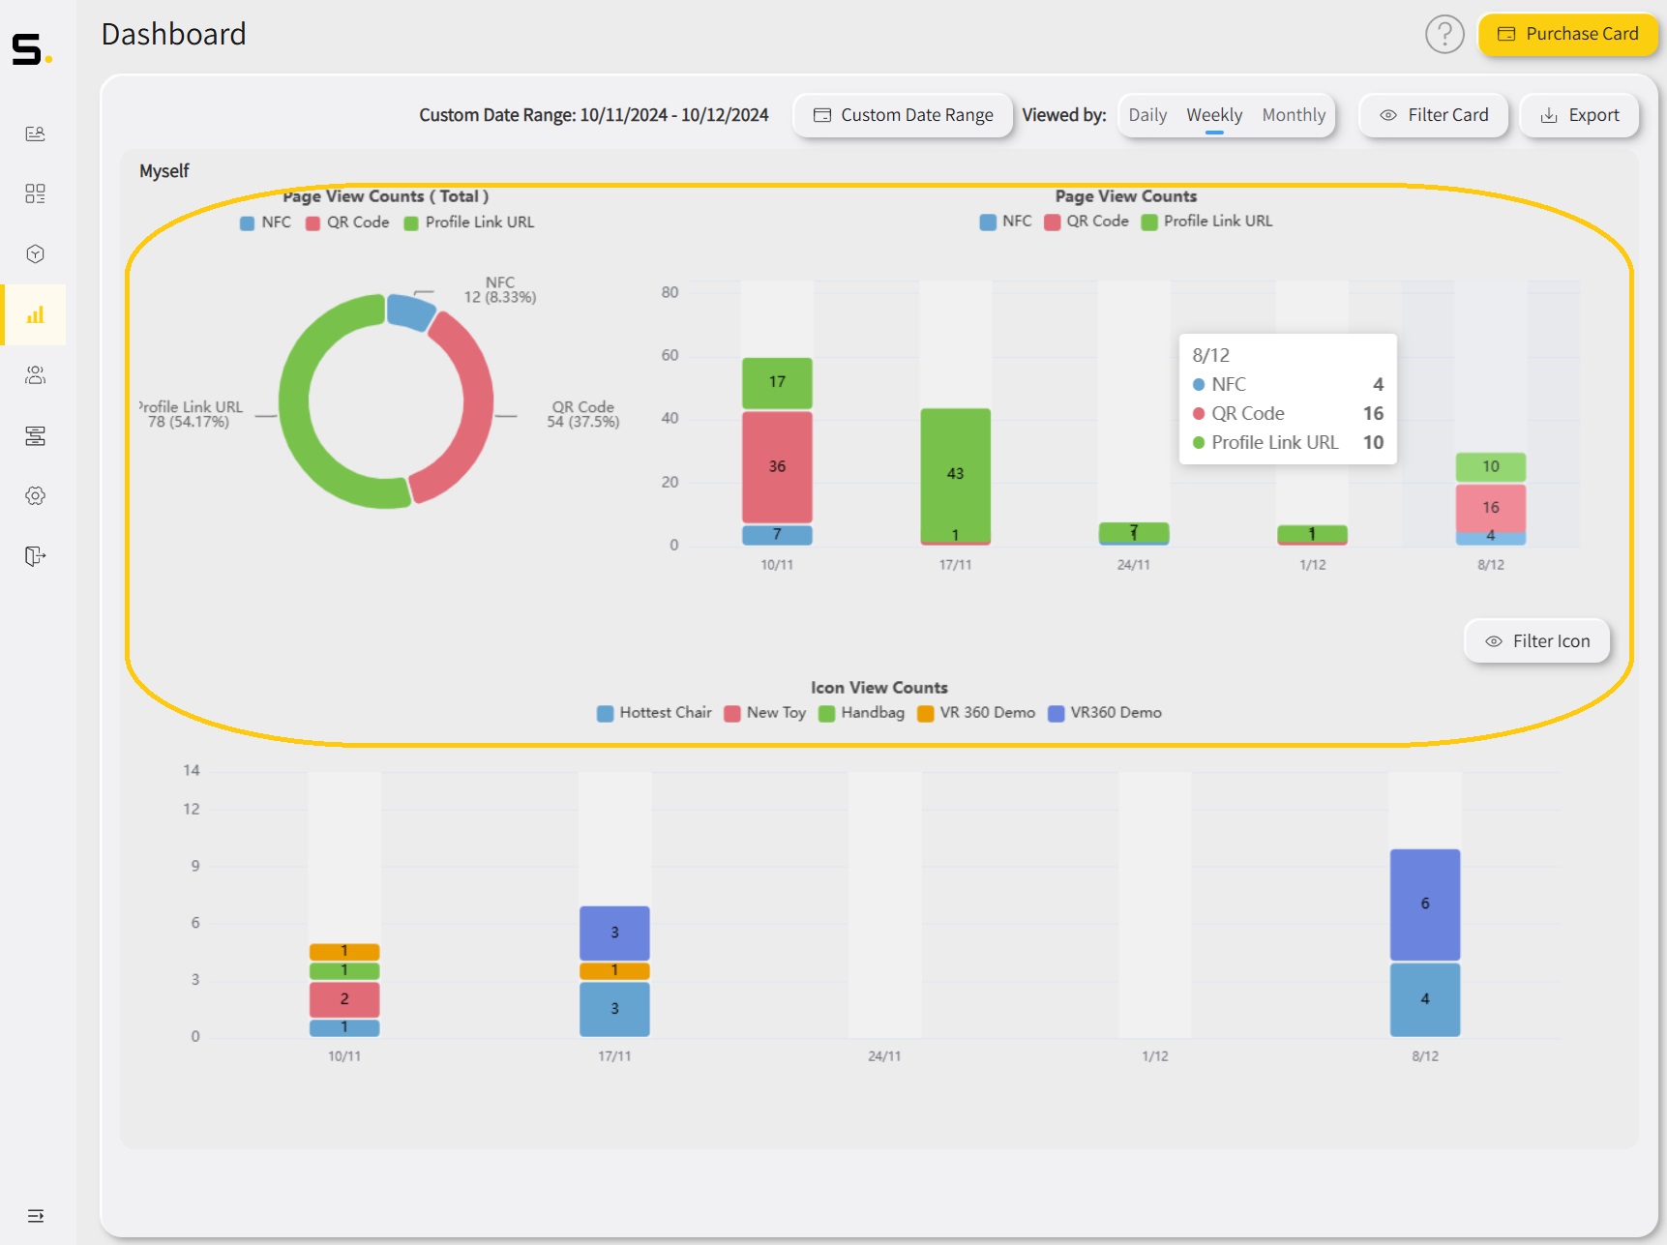Select the card templates icon in sidebar
Image resolution: width=1667 pixels, height=1245 pixels.
35,436
